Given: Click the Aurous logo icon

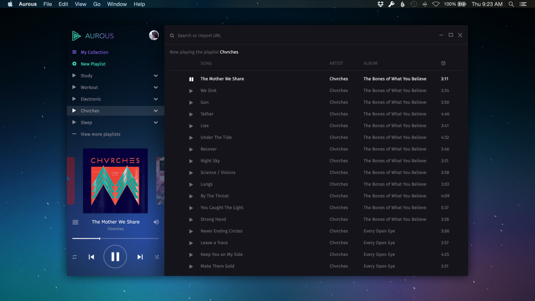Looking at the screenshot, I should click(76, 36).
